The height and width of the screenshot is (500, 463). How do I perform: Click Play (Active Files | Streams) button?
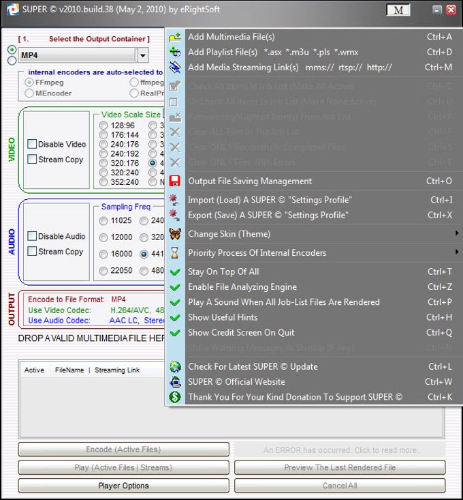[123, 467]
